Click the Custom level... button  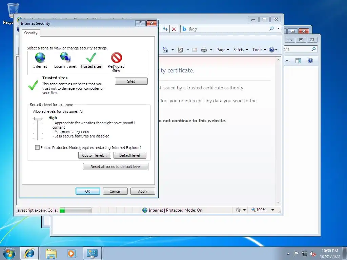(95, 155)
